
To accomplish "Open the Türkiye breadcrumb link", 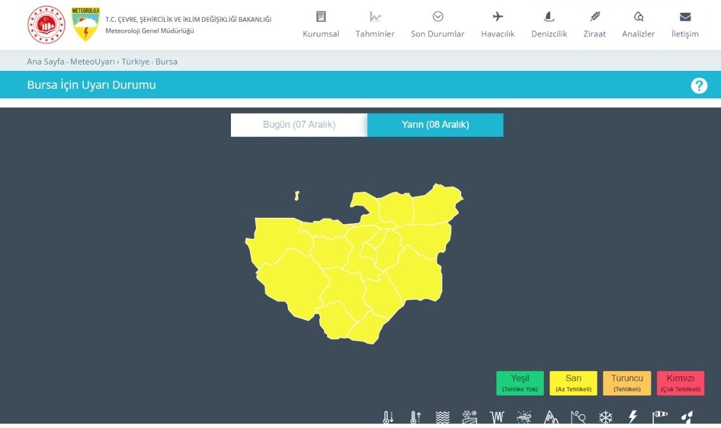I will tap(135, 62).
